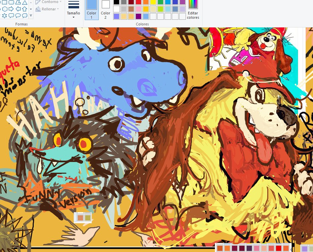Pick the black color swatch
The image size is (313, 252).
(116, 2)
